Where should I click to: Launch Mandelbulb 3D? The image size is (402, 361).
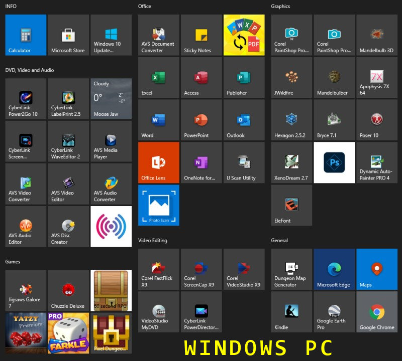pos(377,35)
